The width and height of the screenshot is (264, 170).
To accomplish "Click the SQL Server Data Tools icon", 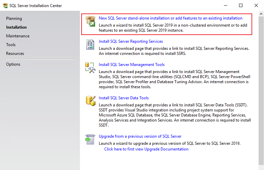I will tap(90, 101).
